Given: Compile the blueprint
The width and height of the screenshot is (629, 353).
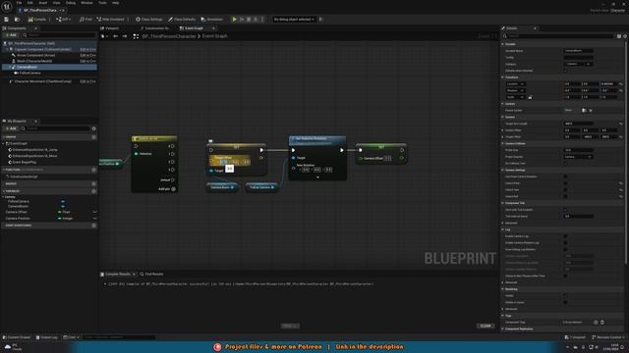Looking at the screenshot, I should coord(37,20).
